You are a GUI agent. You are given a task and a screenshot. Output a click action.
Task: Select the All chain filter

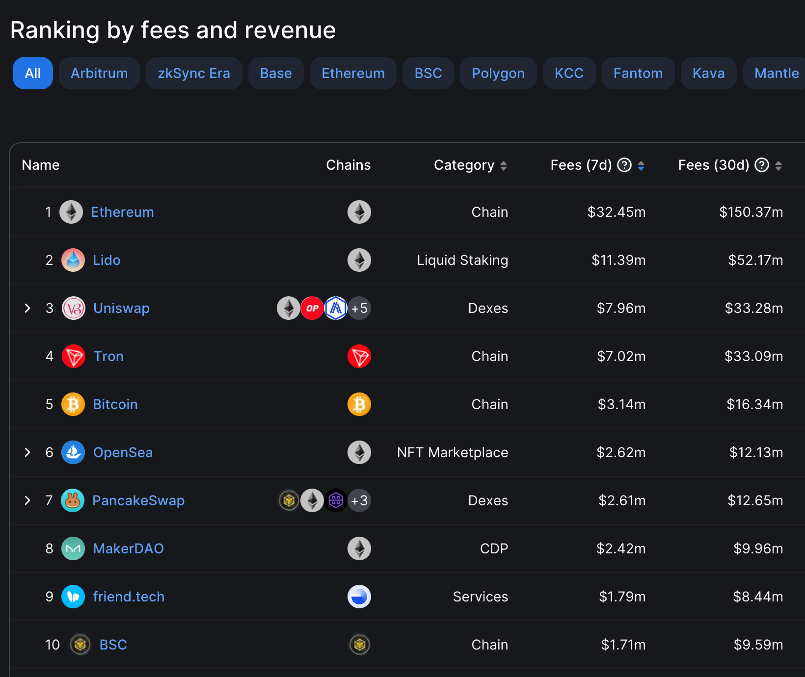click(33, 73)
